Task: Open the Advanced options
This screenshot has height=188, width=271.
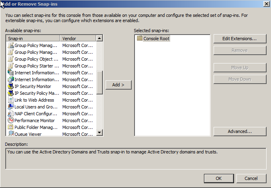Action: coord(240,131)
